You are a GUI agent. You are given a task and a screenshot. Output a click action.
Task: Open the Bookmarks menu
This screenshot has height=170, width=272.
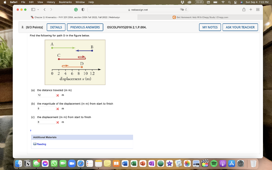65,2
